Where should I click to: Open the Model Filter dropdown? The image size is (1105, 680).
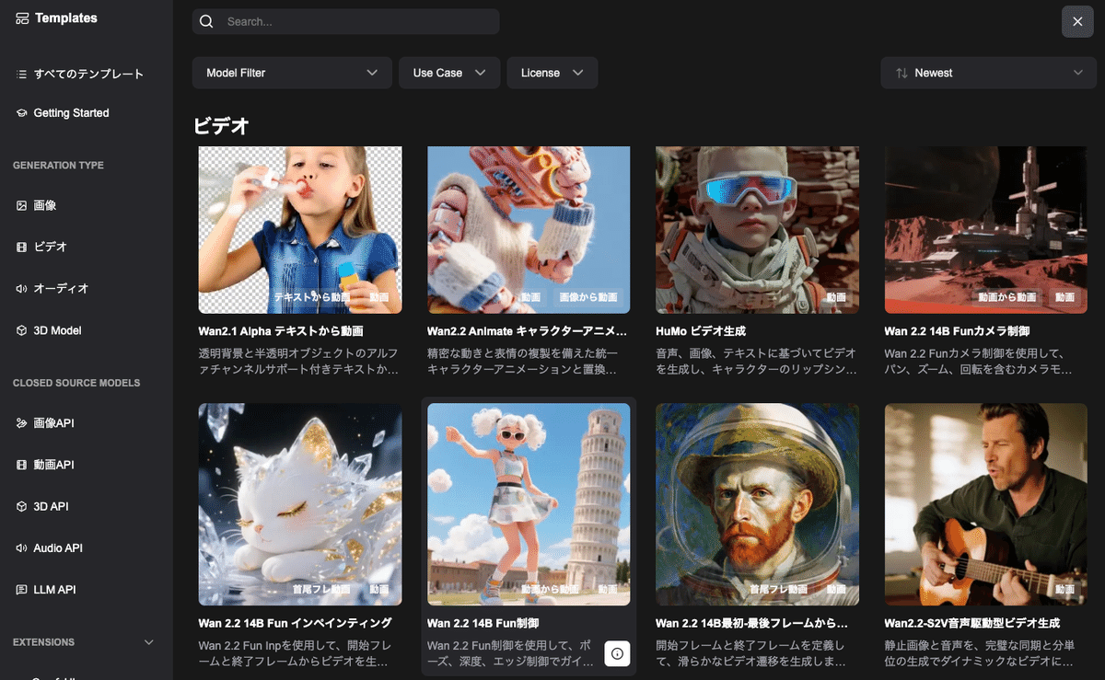point(292,72)
